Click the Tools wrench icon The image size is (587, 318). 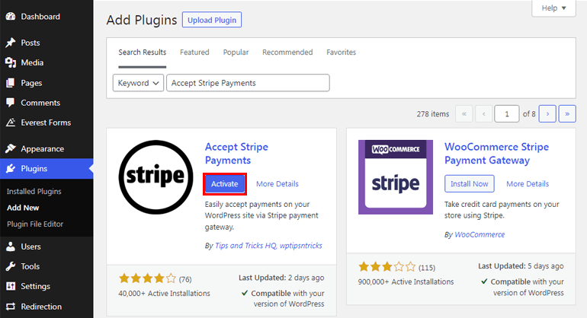point(11,266)
